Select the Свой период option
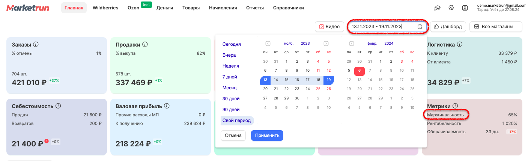The image size is (531, 161). [x=237, y=120]
